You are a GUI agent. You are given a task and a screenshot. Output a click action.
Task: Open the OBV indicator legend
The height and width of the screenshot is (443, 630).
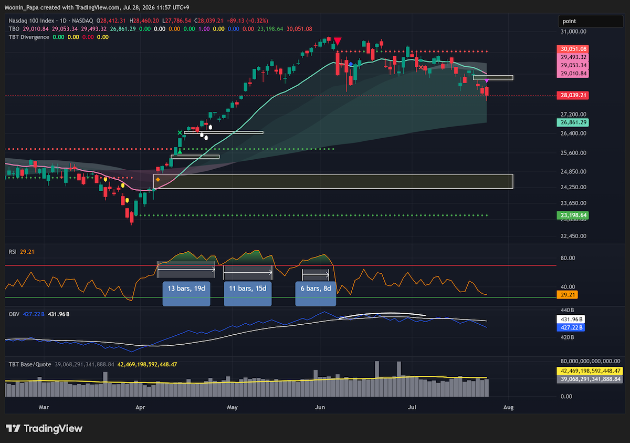(x=13, y=314)
